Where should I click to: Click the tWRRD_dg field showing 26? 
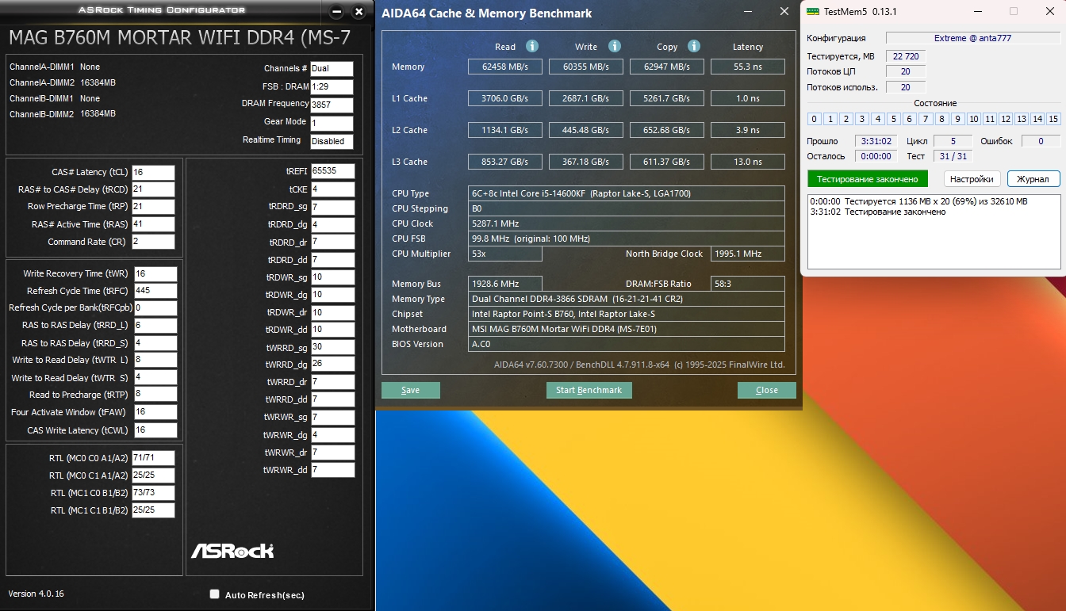click(x=332, y=365)
